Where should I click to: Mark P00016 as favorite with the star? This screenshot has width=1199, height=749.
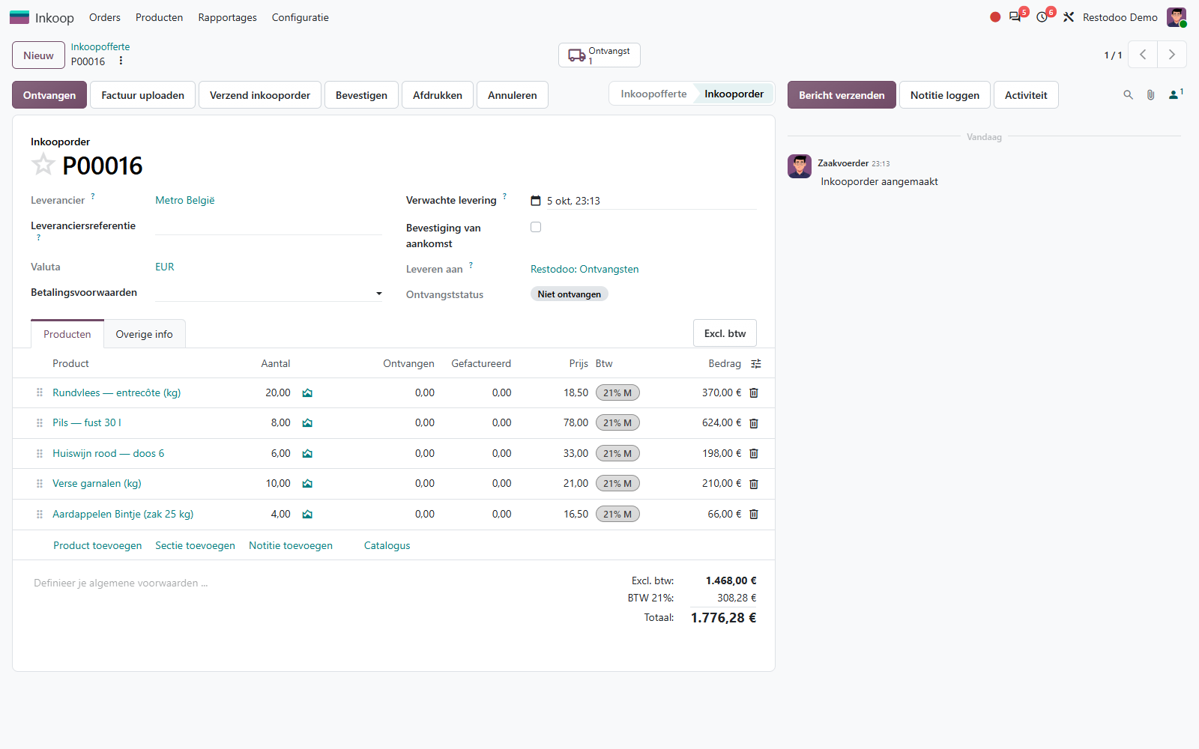click(43, 164)
